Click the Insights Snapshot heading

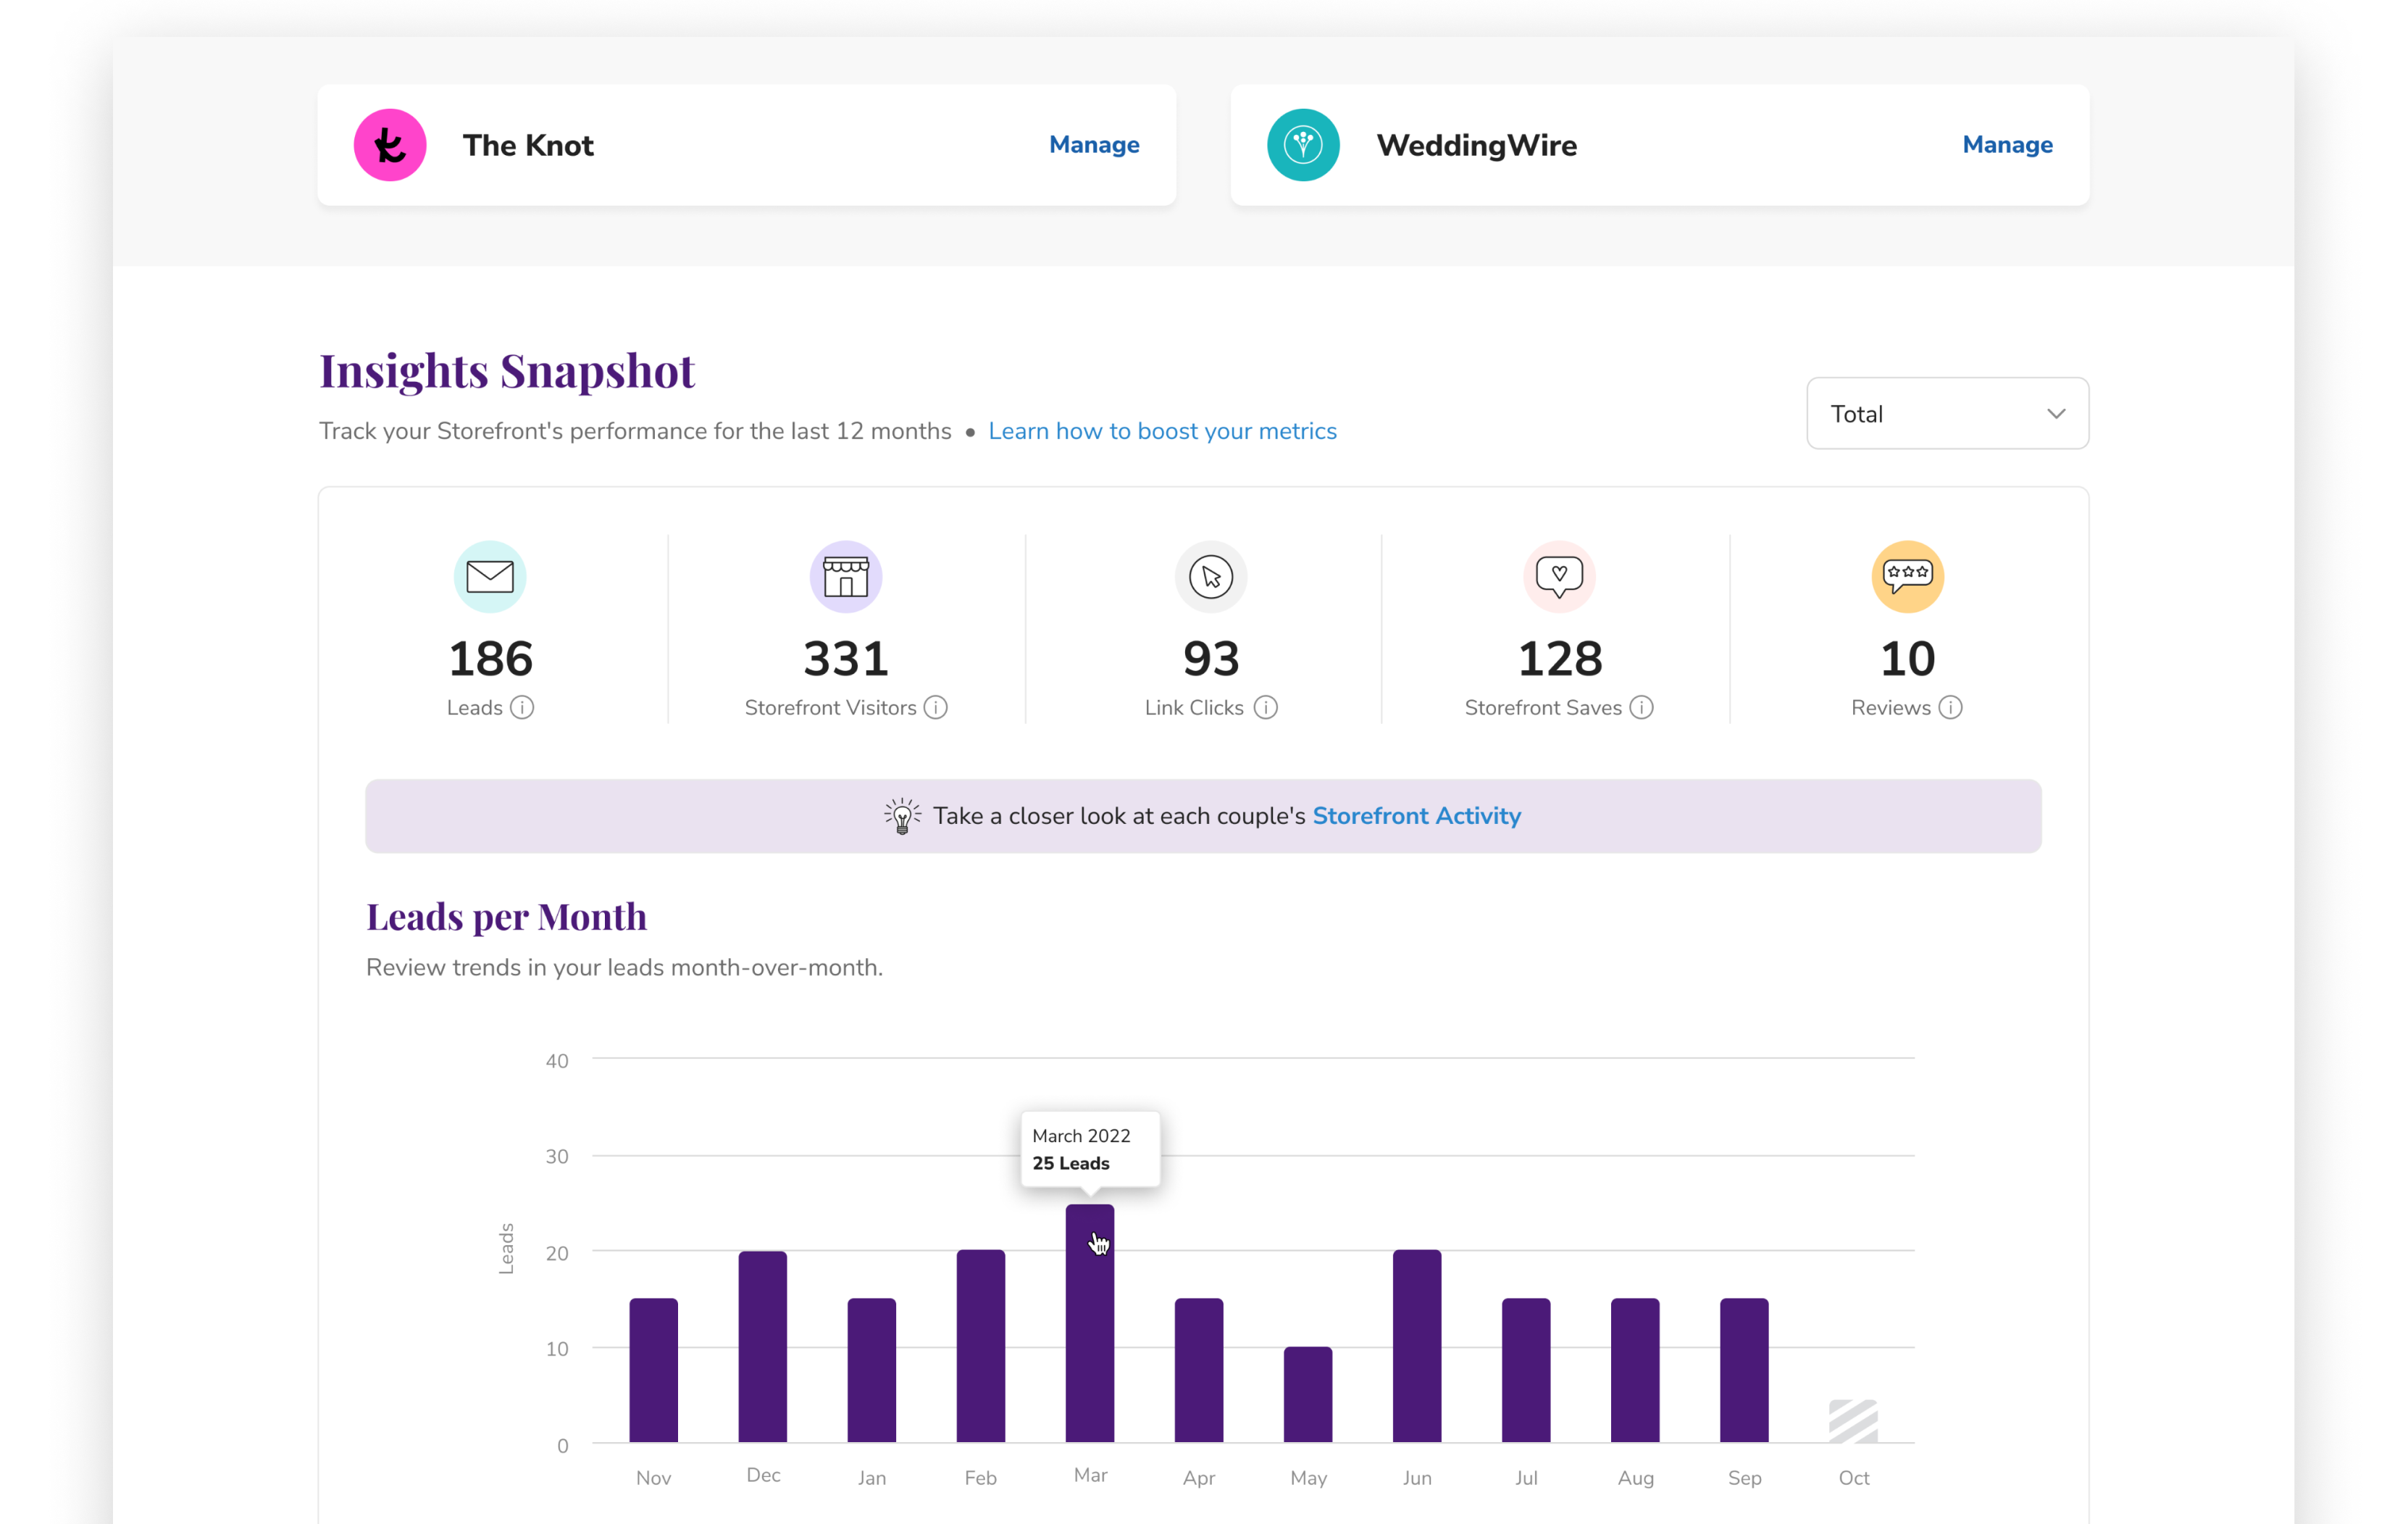click(x=506, y=371)
